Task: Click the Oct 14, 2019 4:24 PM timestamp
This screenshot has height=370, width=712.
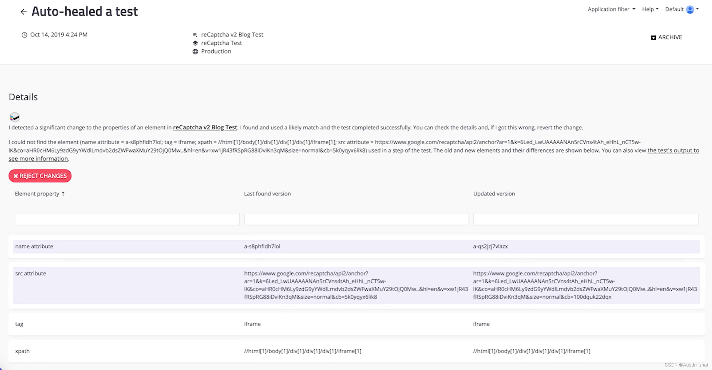Action: 59,35
